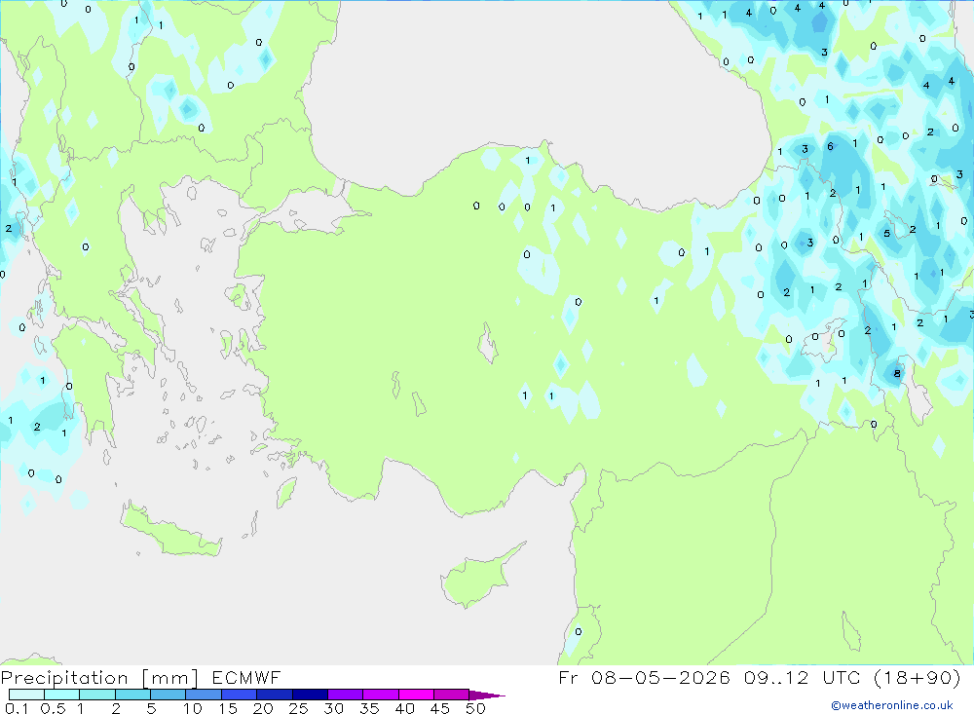This screenshot has height=714, width=974.
Task: Click the '30' legend scale label
Action: (x=334, y=708)
